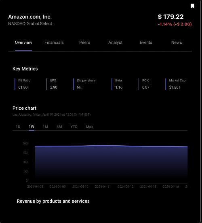Click the 2024-04-08 x-axis date label
This screenshot has width=202, height=223.
click(35, 187)
